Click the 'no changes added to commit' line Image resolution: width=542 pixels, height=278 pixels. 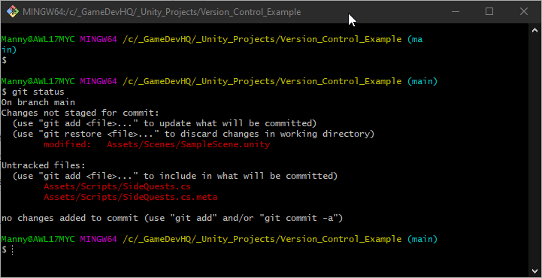172,218
